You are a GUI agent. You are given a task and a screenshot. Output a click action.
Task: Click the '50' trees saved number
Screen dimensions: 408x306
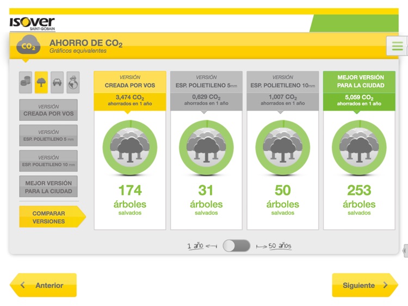(283, 190)
